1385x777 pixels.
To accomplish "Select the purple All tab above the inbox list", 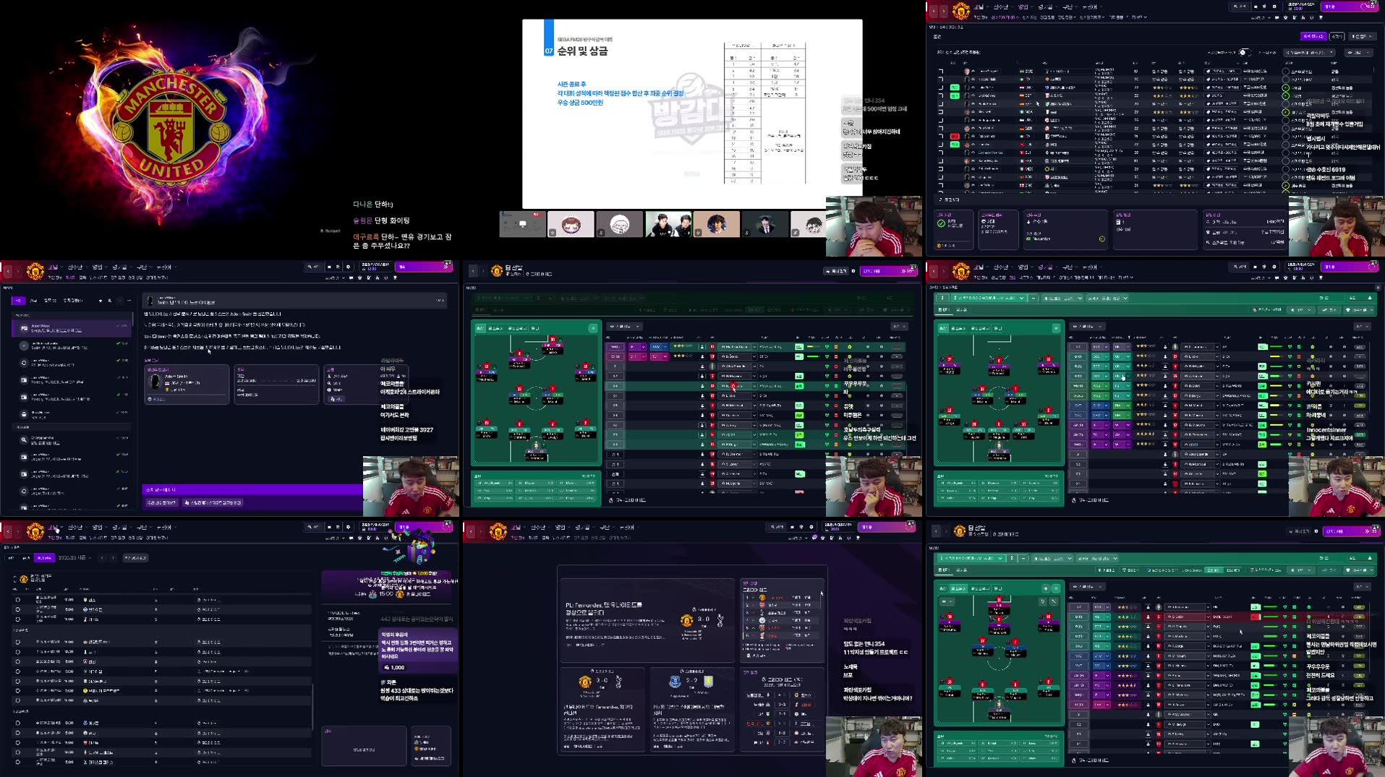I will 18,301.
